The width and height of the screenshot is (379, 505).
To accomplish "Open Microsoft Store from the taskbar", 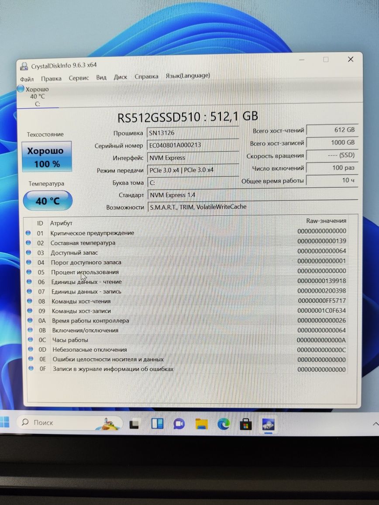I will [x=246, y=425].
